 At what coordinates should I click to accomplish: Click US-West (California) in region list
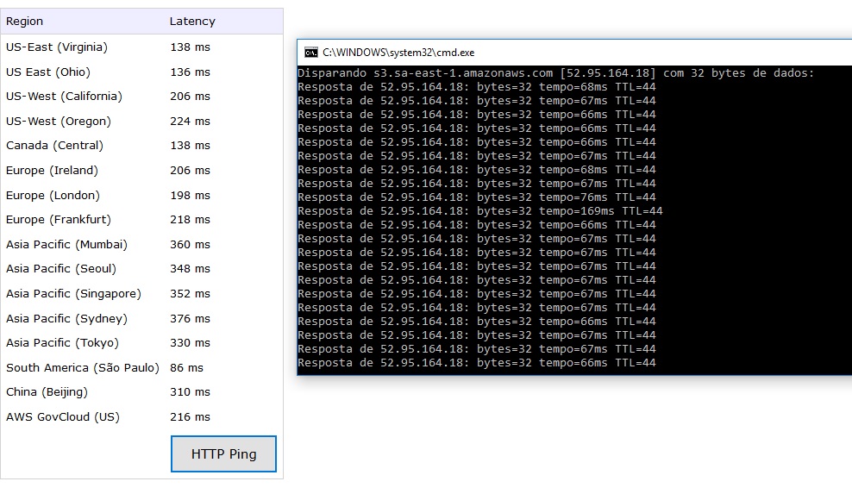click(x=64, y=97)
